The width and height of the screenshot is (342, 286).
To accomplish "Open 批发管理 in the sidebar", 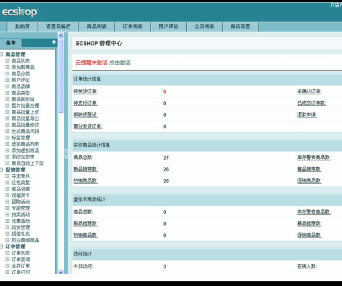I will tap(21, 227).
